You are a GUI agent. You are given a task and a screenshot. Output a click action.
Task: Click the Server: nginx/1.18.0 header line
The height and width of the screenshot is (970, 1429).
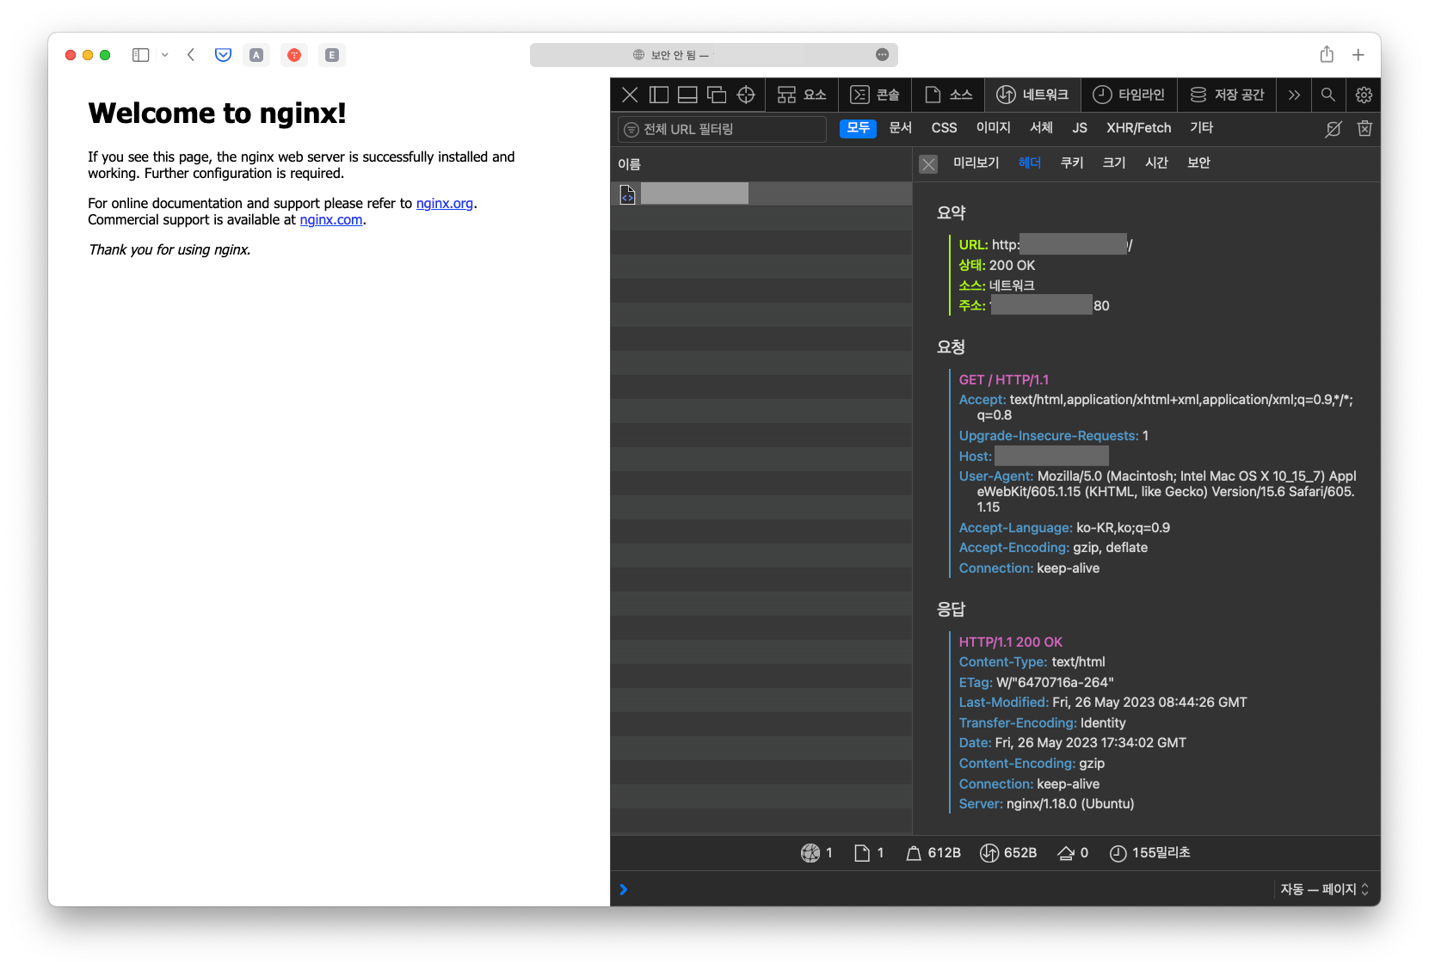(x=1046, y=804)
